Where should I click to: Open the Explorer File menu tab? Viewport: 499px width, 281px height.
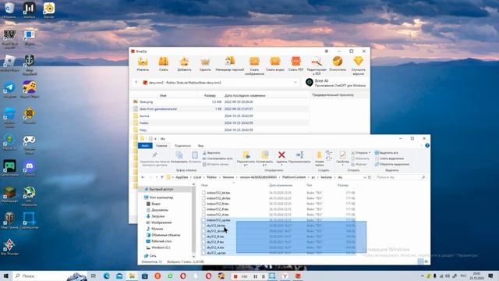[145, 146]
